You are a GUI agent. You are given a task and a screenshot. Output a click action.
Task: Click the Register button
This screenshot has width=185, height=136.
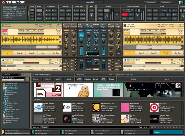pyautogui.click(x=133, y=79)
